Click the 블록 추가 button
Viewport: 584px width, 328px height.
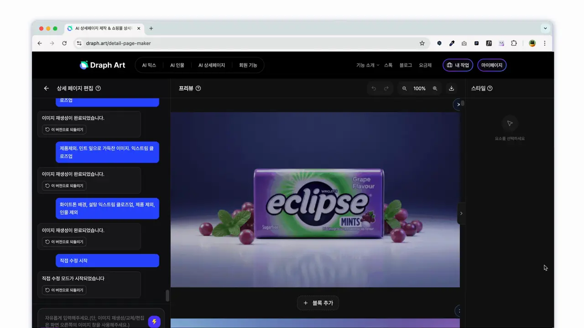pos(318,303)
